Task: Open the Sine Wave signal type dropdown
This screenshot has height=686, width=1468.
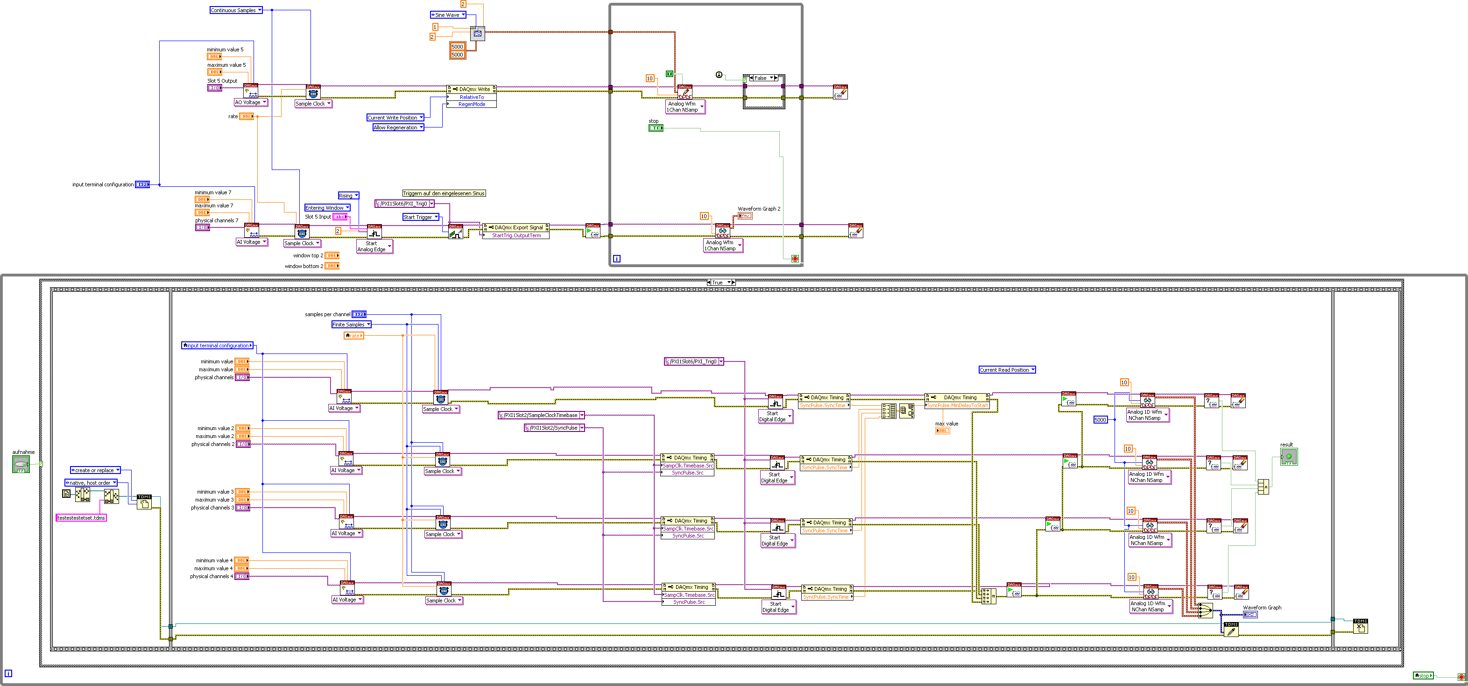Action: point(463,15)
